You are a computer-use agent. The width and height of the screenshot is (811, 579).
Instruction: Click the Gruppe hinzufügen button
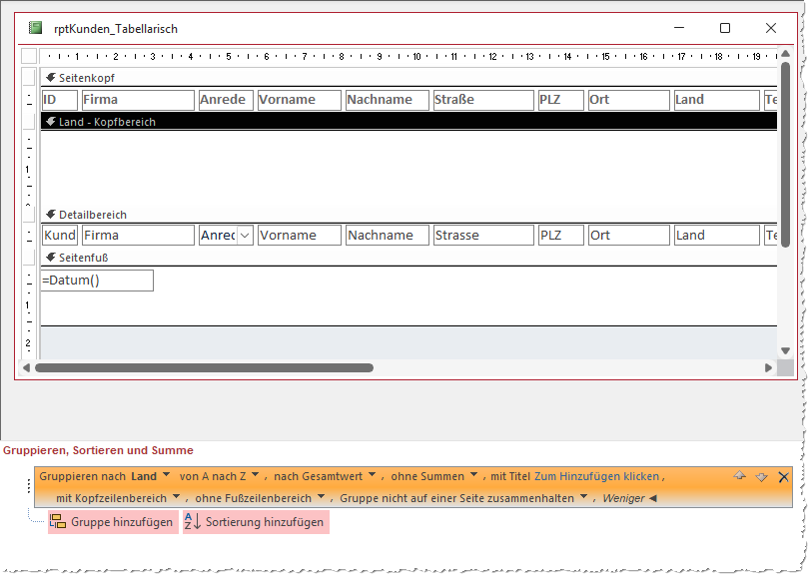point(112,522)
